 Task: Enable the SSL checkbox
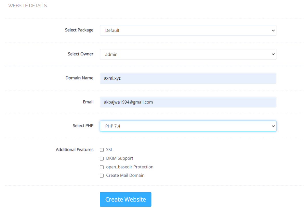coord(102,150)
